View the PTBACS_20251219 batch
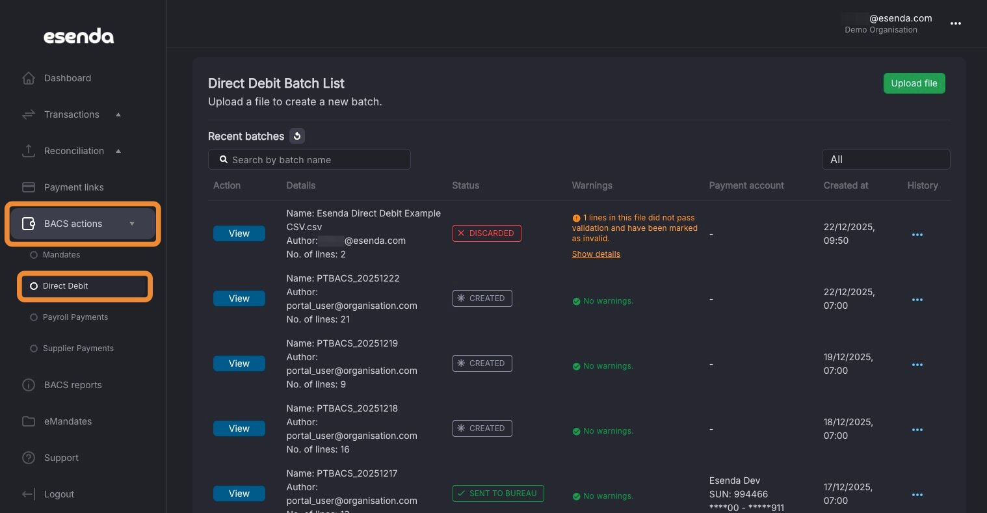 [x=239, y=363]
